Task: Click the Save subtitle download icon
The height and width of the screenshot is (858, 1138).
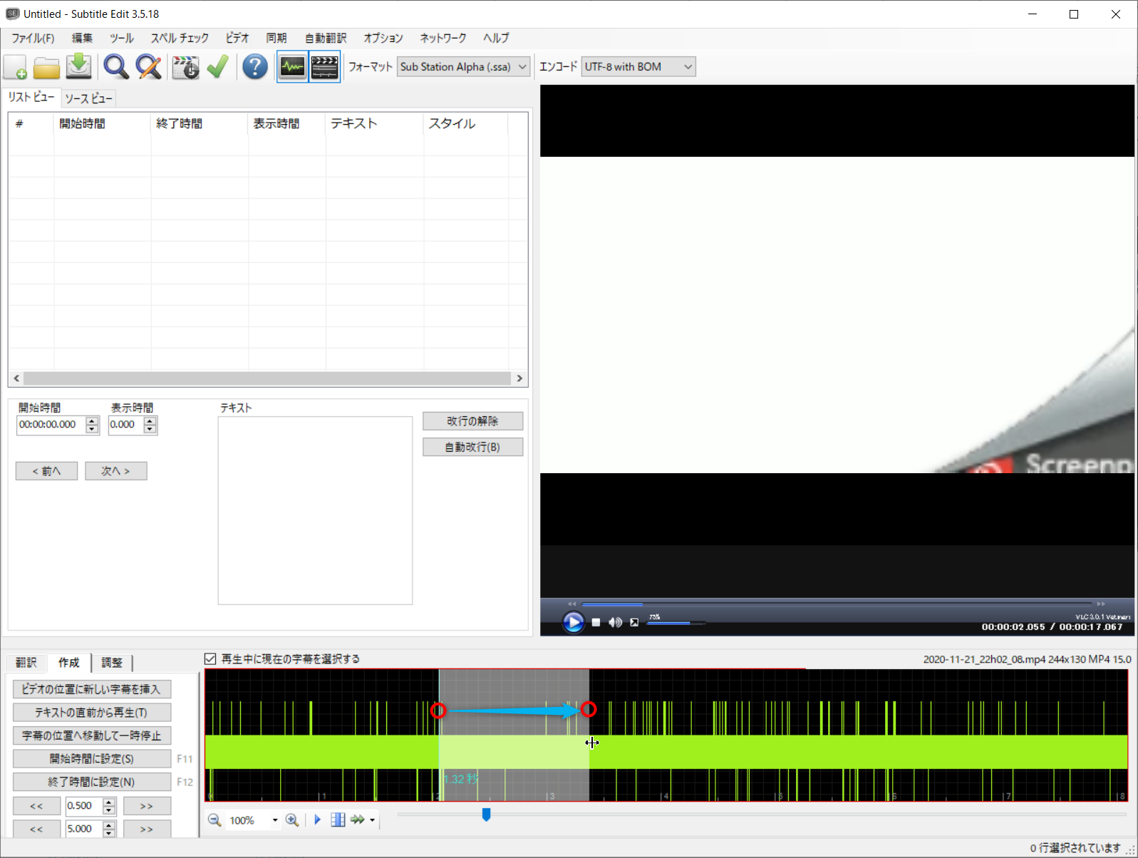Action: tap(79, 67)
